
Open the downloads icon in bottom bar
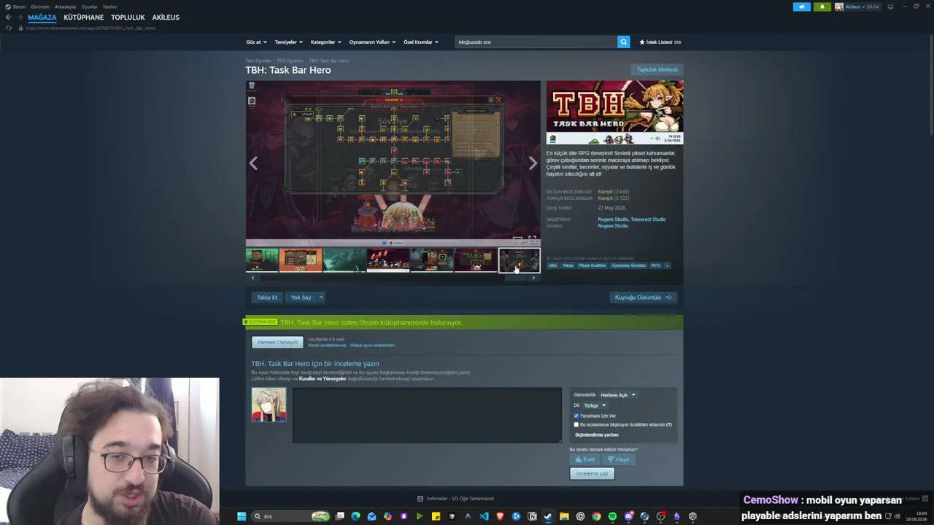(x=420, y=499)
